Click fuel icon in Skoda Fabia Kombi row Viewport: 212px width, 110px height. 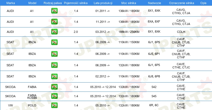[x=54, y=96]
